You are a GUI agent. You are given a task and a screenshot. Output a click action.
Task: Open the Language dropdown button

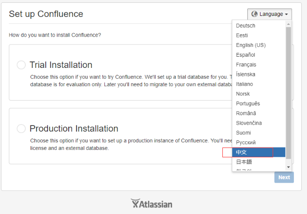pyautogui.click(x=269, y=14)
